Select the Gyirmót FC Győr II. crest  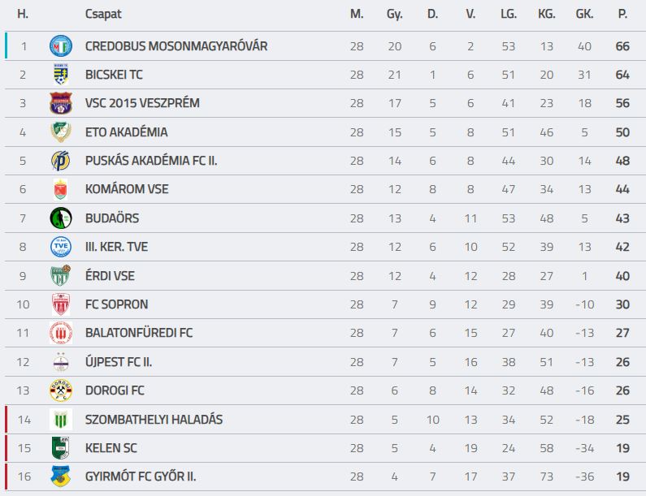pyautogui.click(x=61, y=477)
